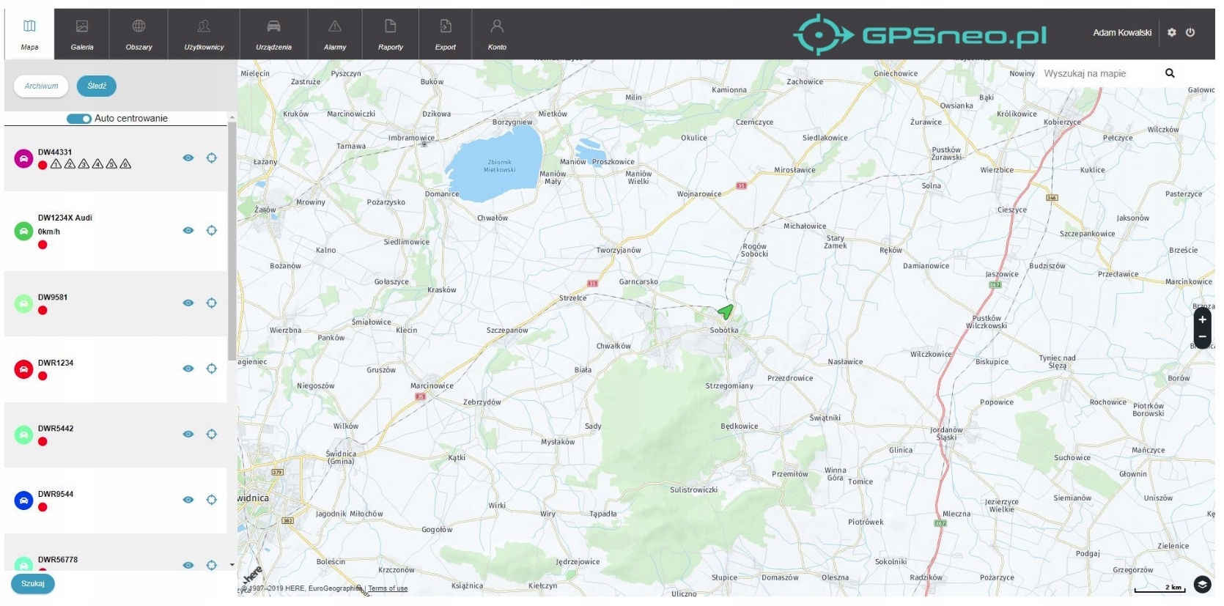Click the pink car icon of DW44331
The width and height of the screenshot is (1224, 606).
[23, 158]
